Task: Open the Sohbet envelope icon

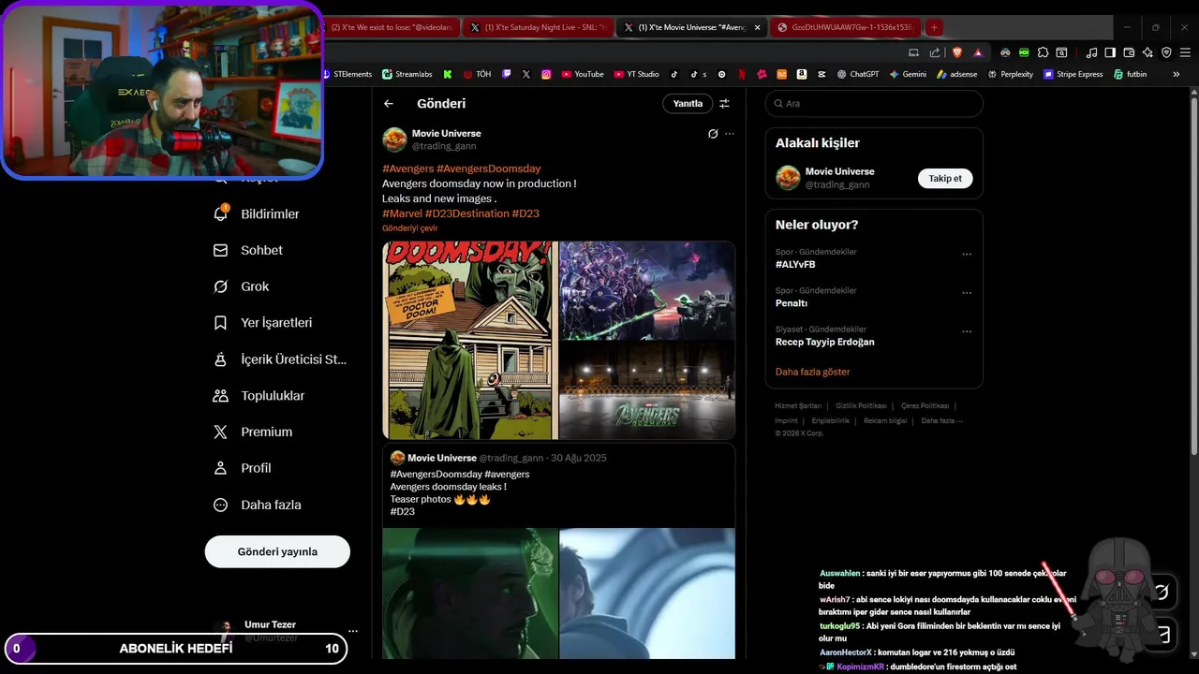Action: (221, 250)
